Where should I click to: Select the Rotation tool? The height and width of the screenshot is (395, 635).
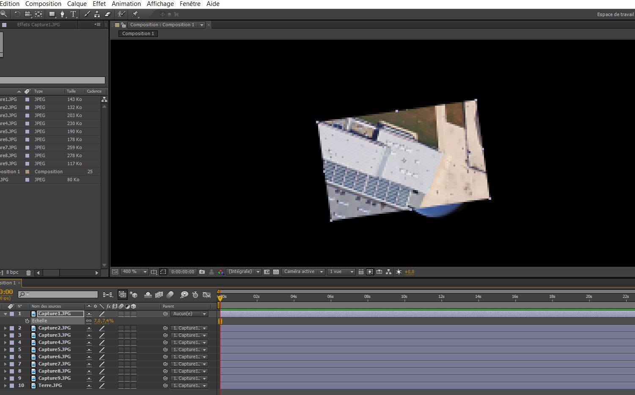[17, 14]
